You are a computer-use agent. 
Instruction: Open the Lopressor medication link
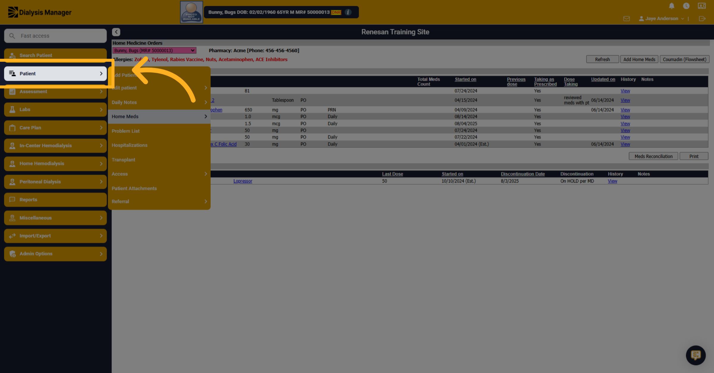pos(243,181)
